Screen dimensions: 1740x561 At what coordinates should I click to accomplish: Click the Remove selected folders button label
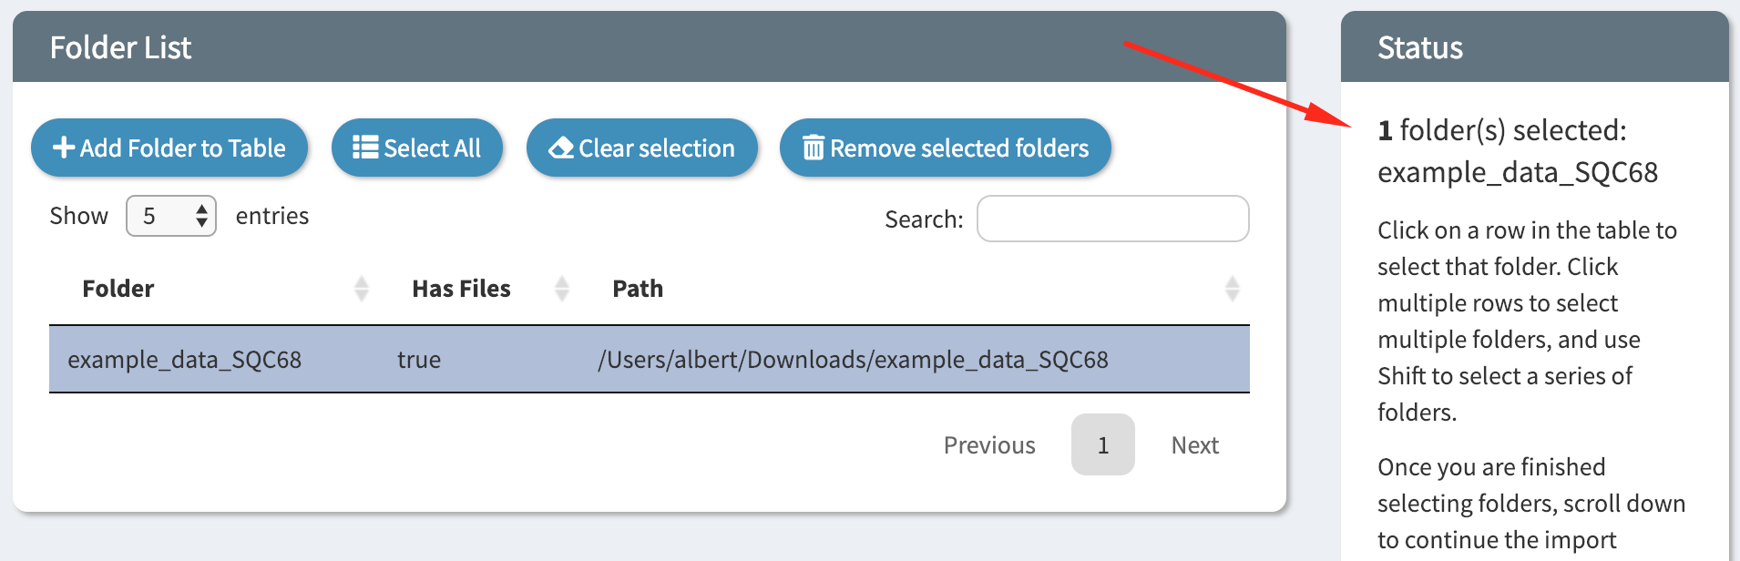coord(959,148)
